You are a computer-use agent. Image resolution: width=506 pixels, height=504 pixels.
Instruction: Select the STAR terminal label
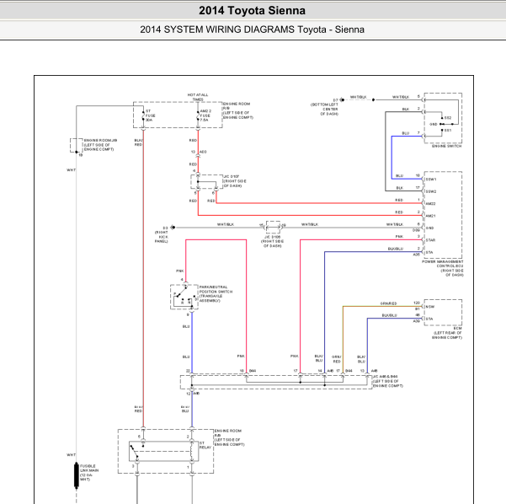pos(430,240)
